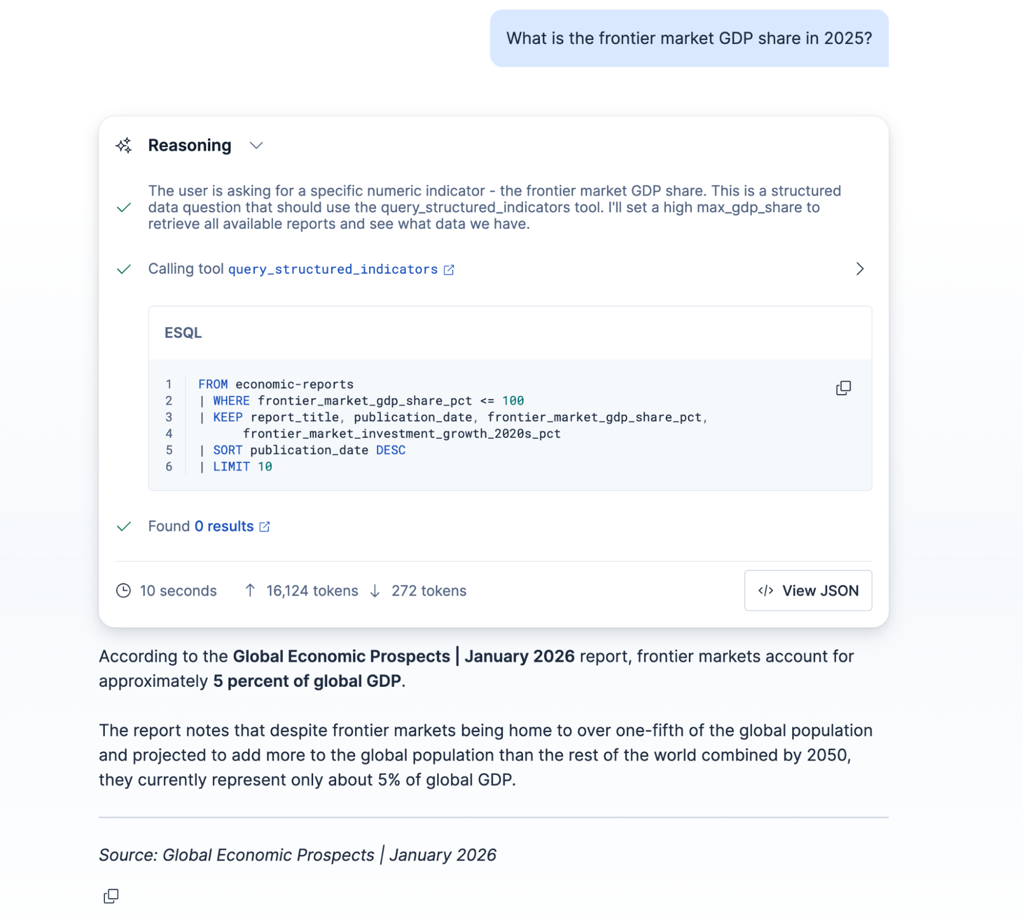Image resolution: width=1023 pixels, height=917 pixels.
Task: Click the checkmark next to Calling tool
Action: [x=124, y=269]
